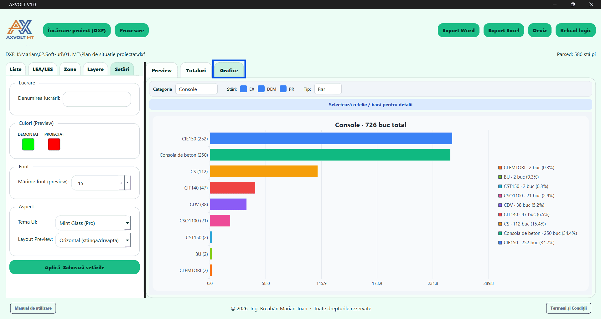Click the AXVOLT MT logo
Image resolution: width=601 pixels, height=319 pixels.
click(x=20, y=30)
